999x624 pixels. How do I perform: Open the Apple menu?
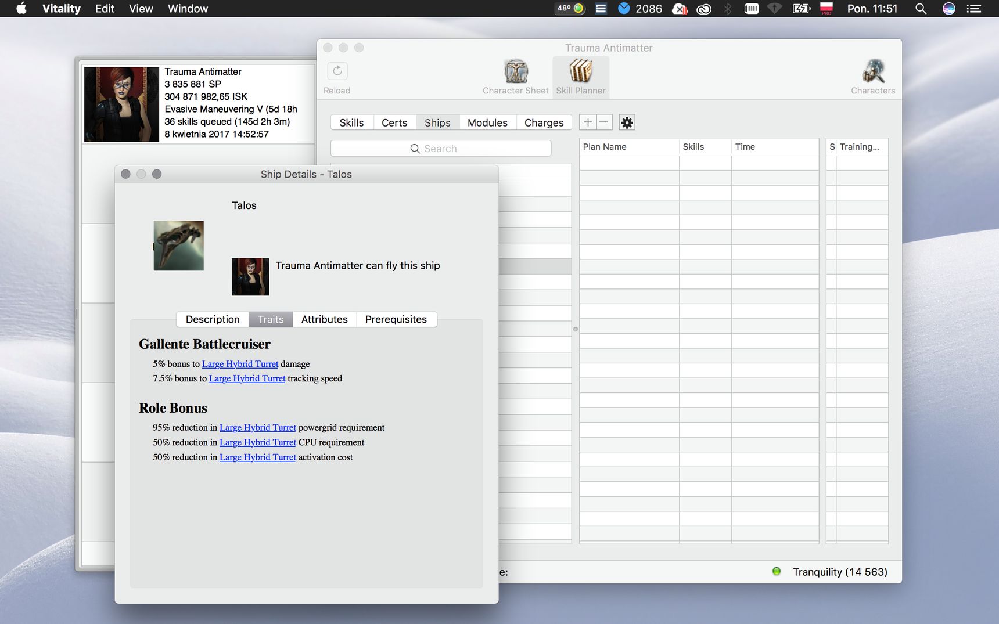coord(21,9)
